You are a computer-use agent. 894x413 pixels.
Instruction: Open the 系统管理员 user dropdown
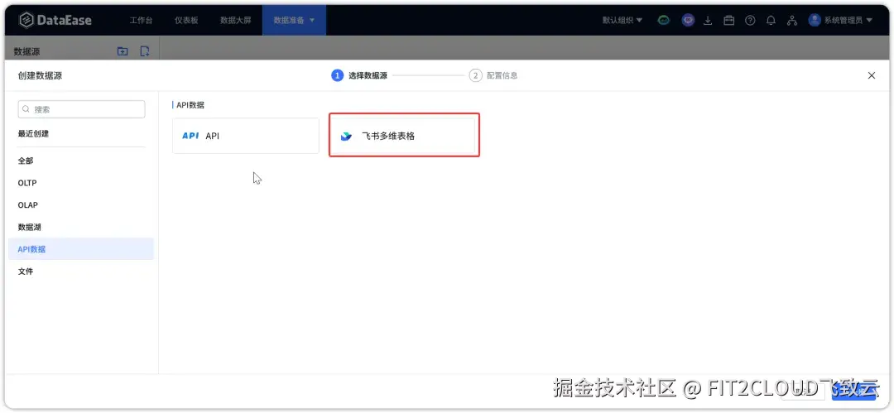click(x=848, y=20)
